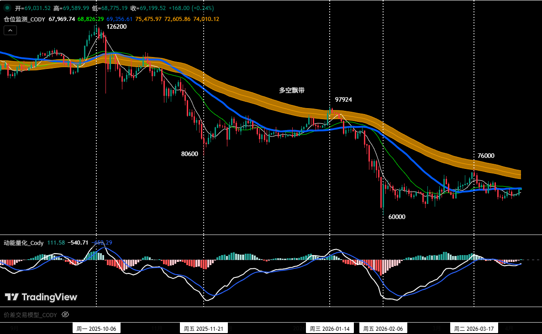
Task: Click the 价差交易模型_CODY label
Action: pyautogui.click(x=30, y=314)
